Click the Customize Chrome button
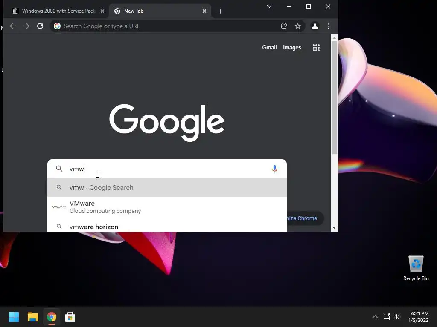The image size is (437, 327). pyautogui.click(x=305, y=218)
